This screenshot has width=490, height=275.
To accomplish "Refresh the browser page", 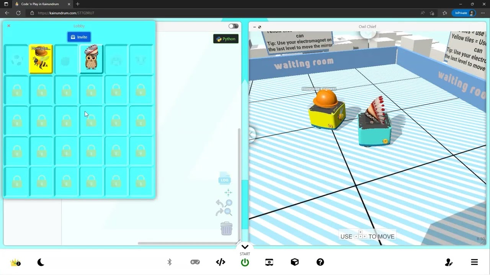I will point(18,13).
